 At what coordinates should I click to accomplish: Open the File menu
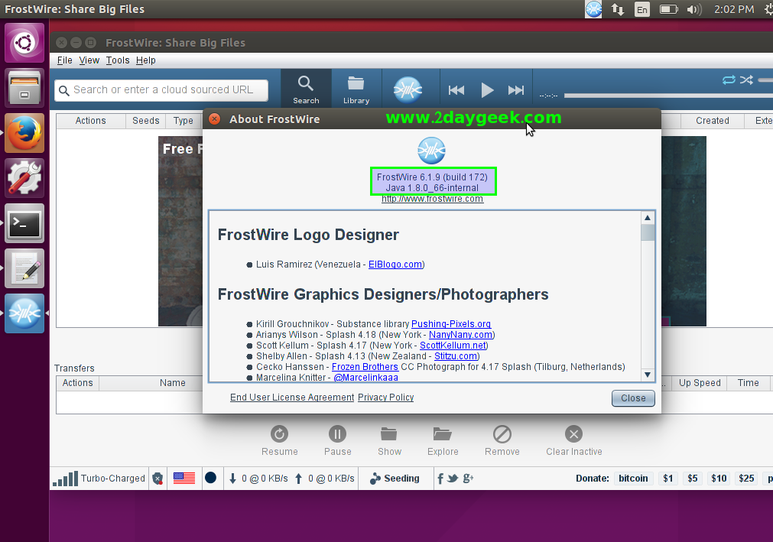[x=64, y=60]
